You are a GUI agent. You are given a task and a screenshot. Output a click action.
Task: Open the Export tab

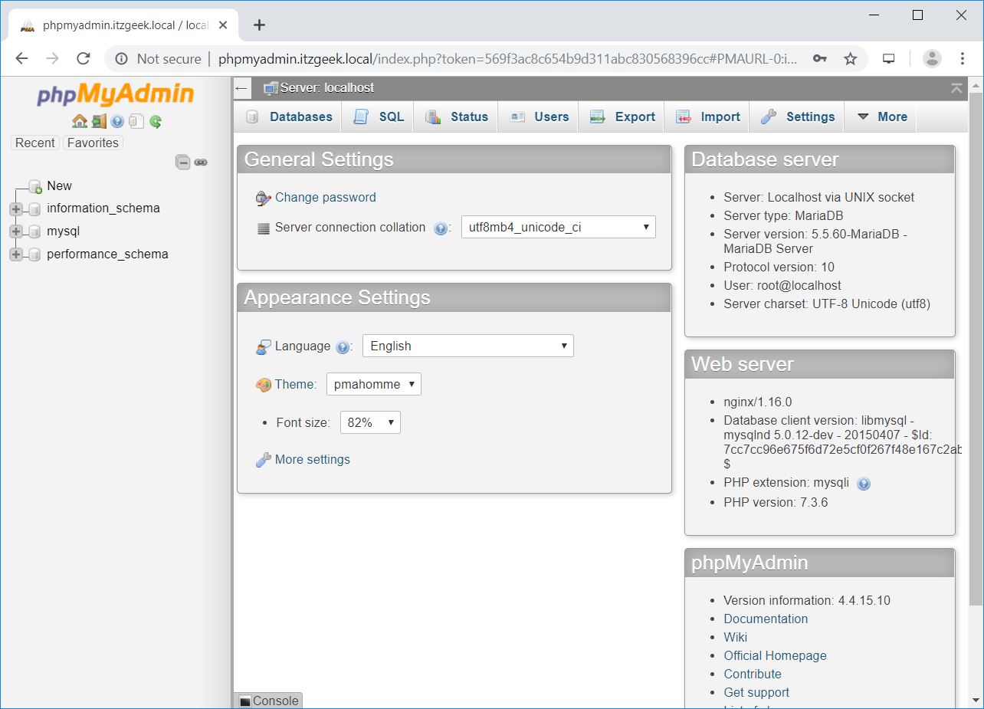623,117
